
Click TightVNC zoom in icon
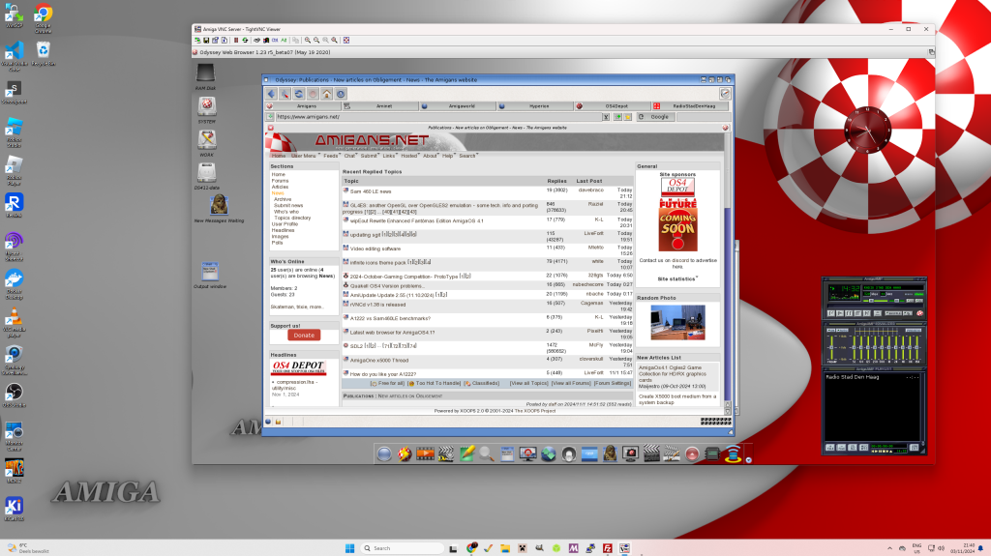point(308,40)
